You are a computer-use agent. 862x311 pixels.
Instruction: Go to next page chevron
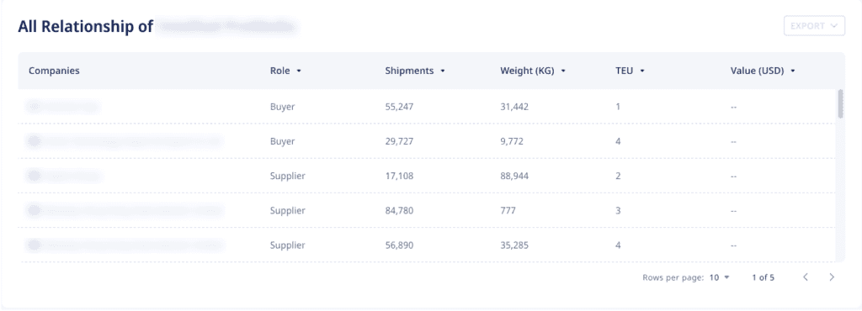[832, 277]
